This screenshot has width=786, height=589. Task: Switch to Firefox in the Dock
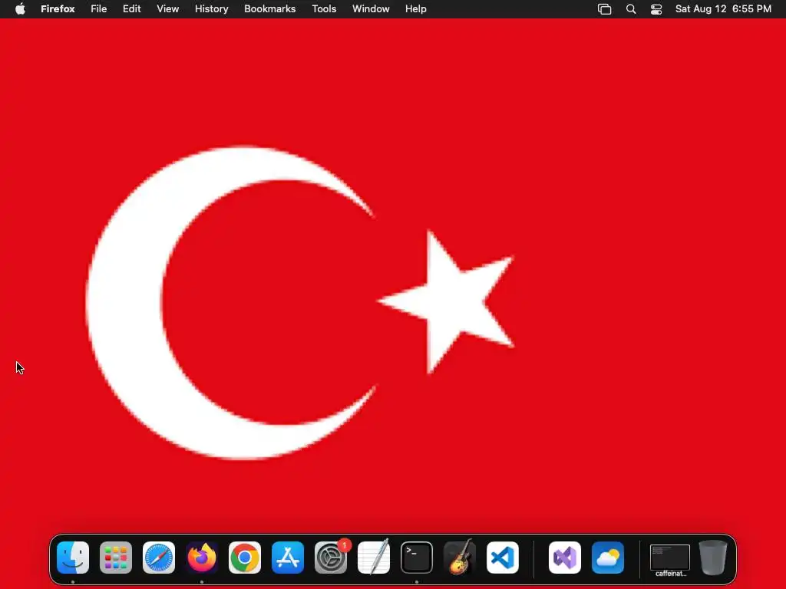pos(202,558)
